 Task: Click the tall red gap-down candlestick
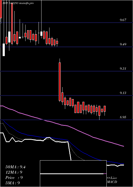click(x=60, y=81)
